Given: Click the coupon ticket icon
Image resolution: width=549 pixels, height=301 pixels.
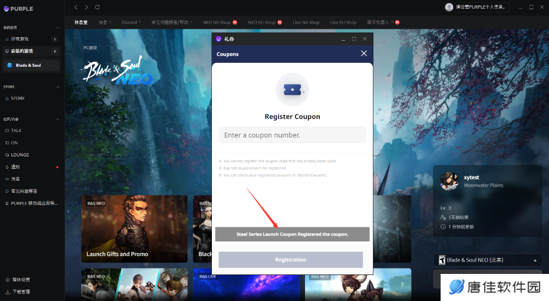Looking at the screenshot, I should (x=292, y=90).
